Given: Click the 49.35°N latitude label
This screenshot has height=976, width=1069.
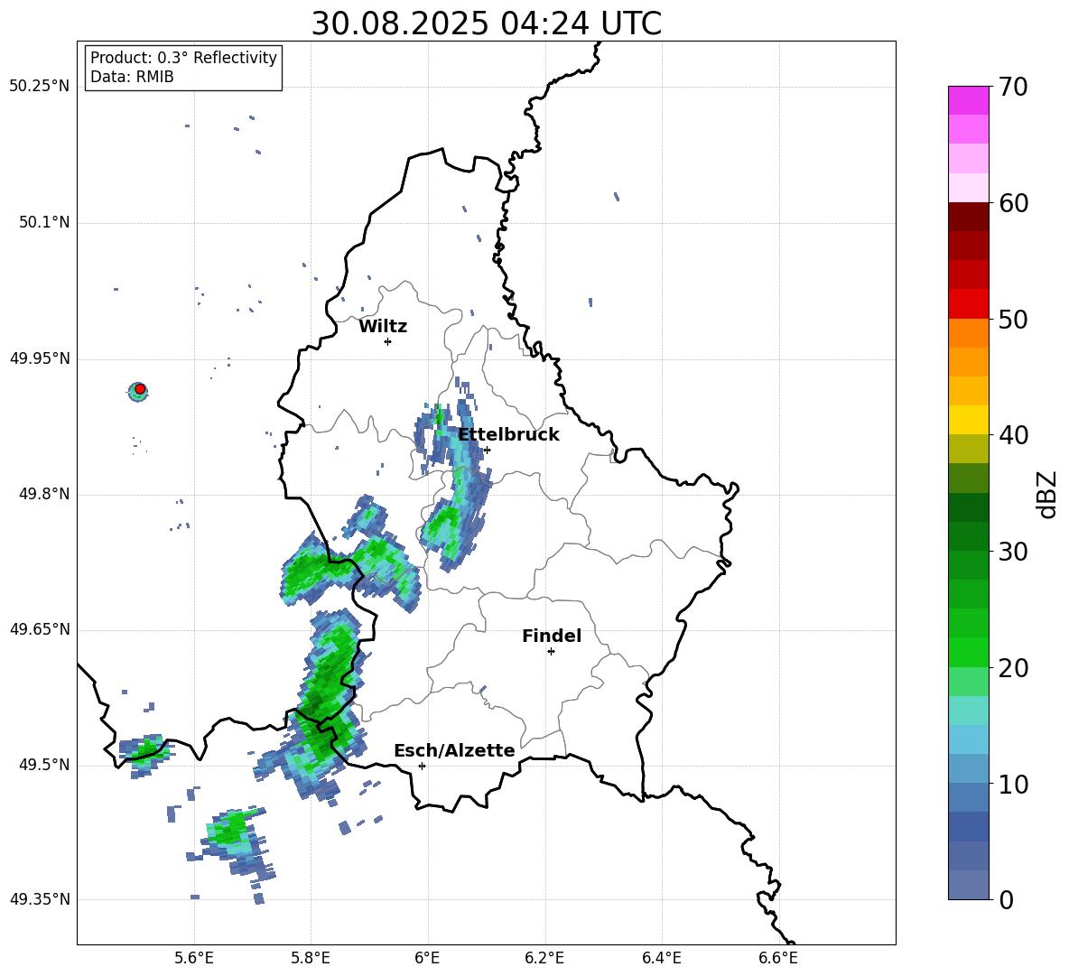Looking at the screenshot, I should [39, 899].
